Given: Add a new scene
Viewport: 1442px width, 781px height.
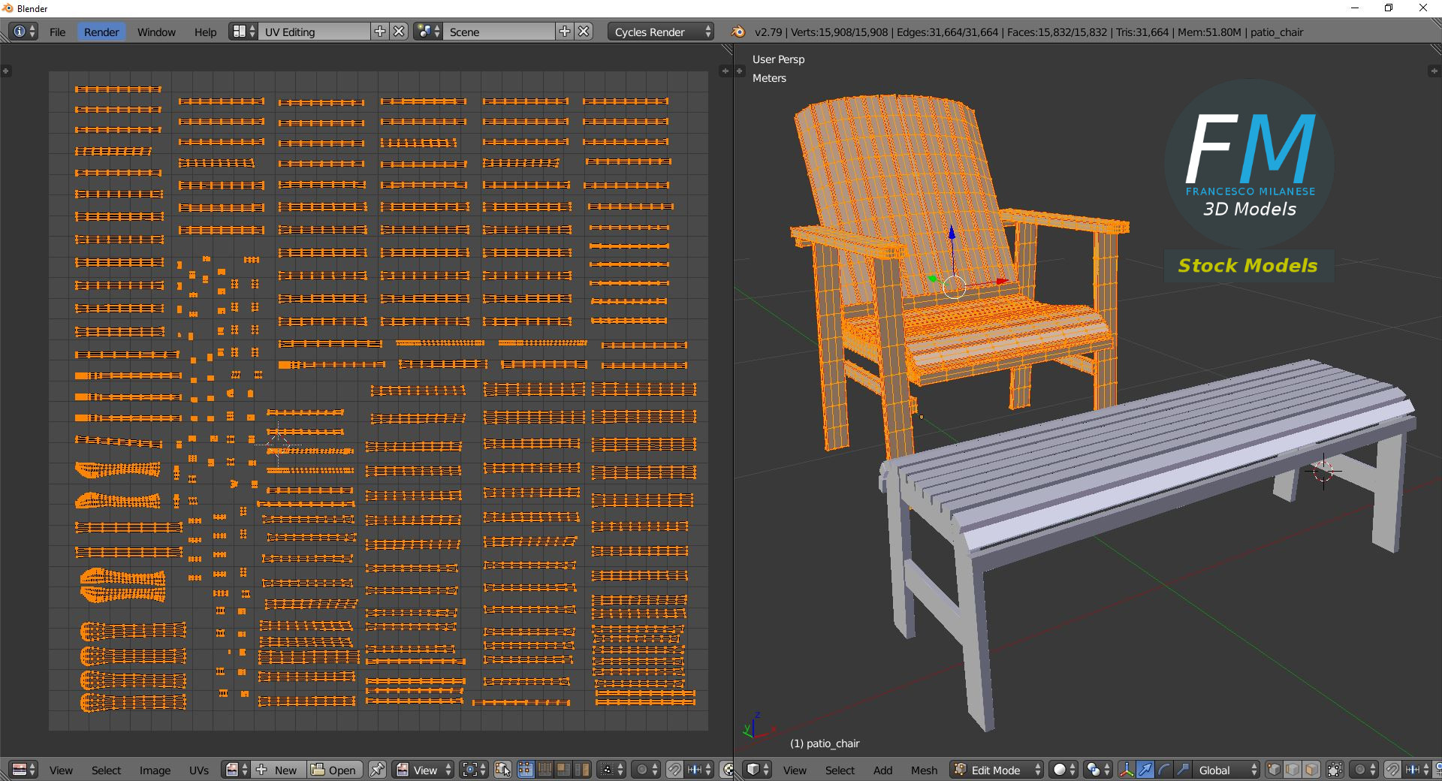Looking at the screenshot, I should coord(565,32).
